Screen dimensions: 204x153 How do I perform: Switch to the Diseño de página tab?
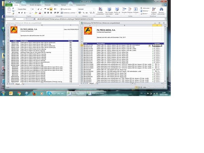35,5
